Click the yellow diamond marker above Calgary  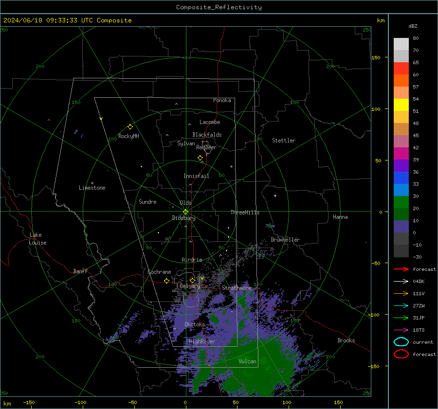192,280
